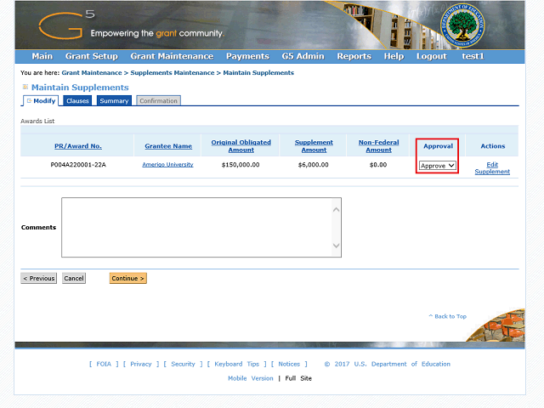Click the icon beside Maintain Supplements heading
The height and width of the screenshot is (408, 544).
pos(25,87)
